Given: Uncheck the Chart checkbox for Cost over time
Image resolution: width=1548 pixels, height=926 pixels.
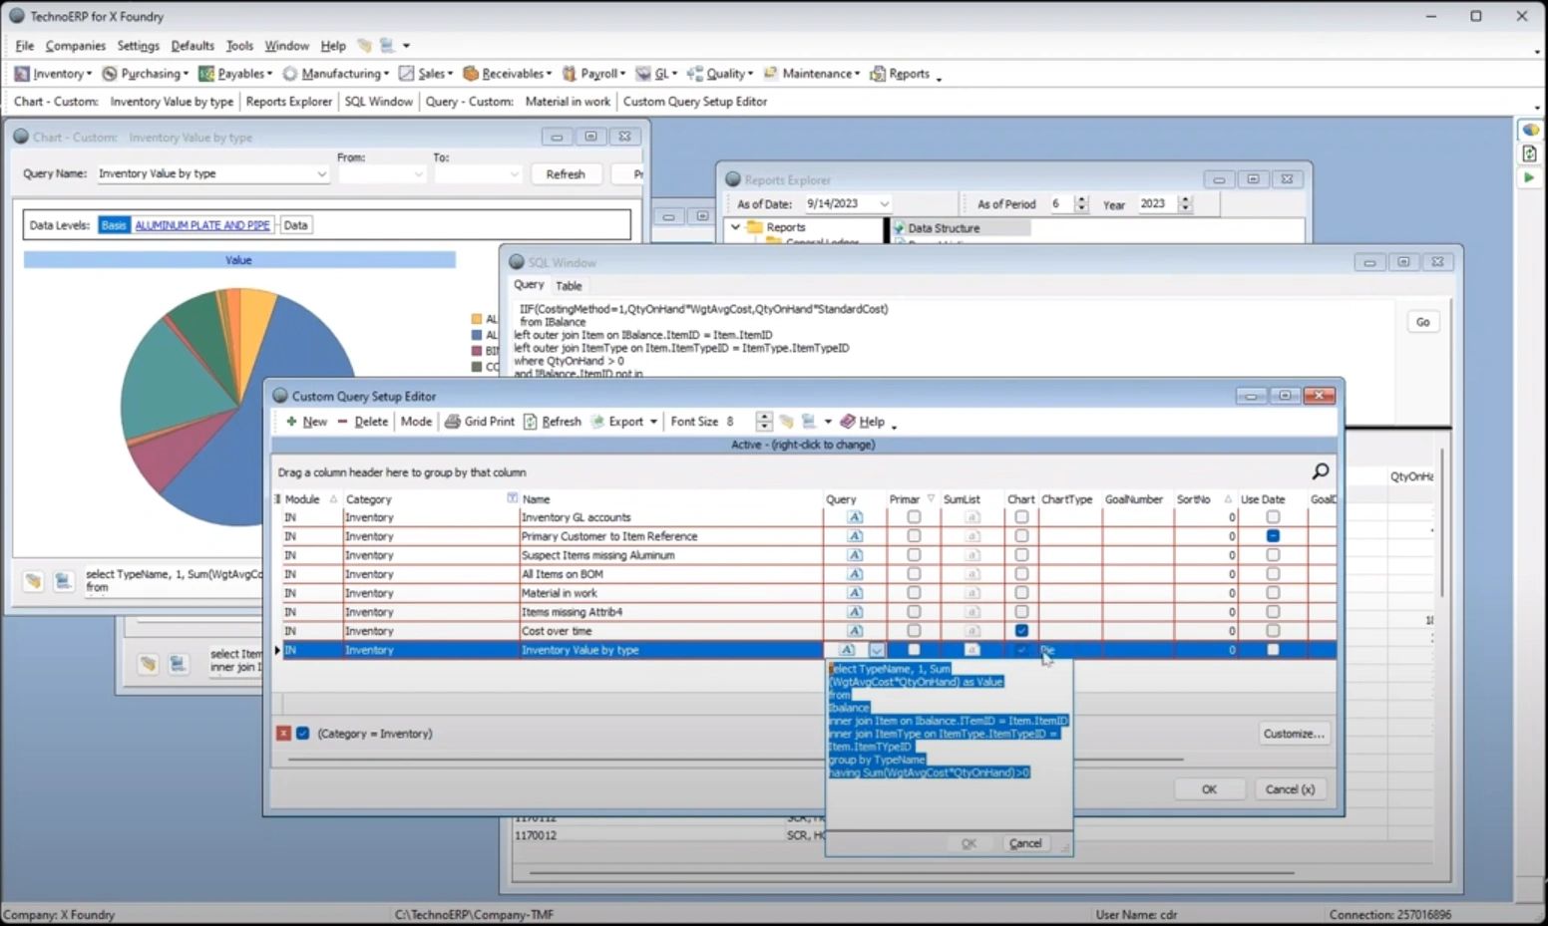Looking at the screenshot, I should (1021, 631).
